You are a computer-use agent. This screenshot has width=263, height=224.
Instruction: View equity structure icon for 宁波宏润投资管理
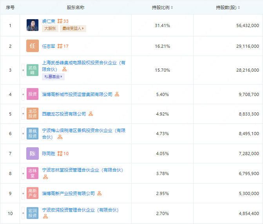(45, 217)
